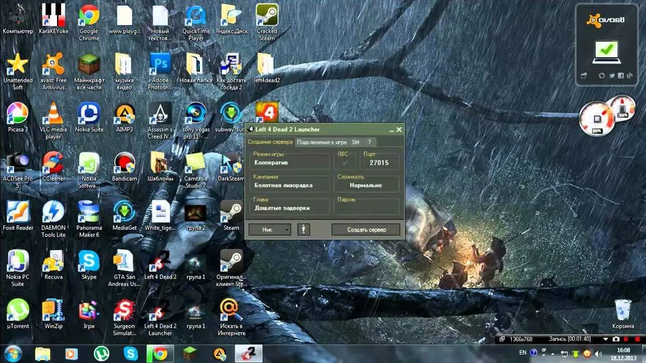Click the EN language indicator in the tray
This screenshot has width=646, height=363.
pyautogui.click(x=523, y=352)
